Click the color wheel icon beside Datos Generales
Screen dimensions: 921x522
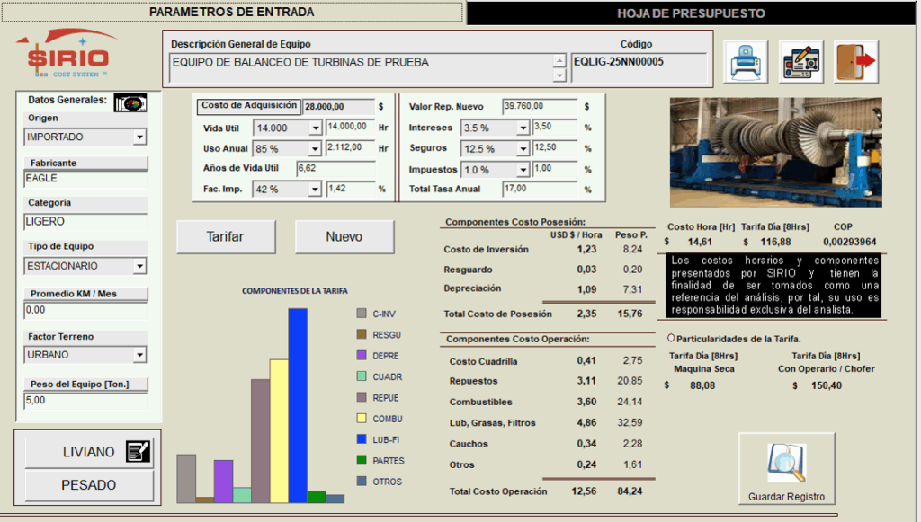point(130,102)
